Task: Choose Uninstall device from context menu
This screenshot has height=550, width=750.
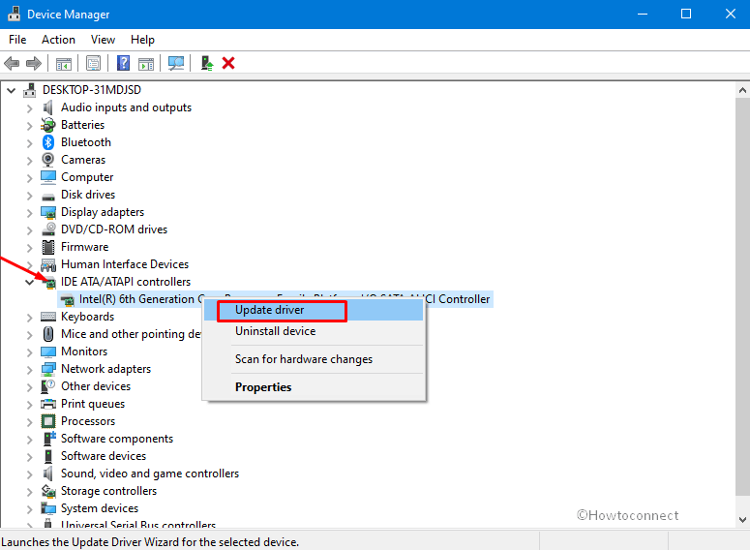Action: [x=314, y=331]
